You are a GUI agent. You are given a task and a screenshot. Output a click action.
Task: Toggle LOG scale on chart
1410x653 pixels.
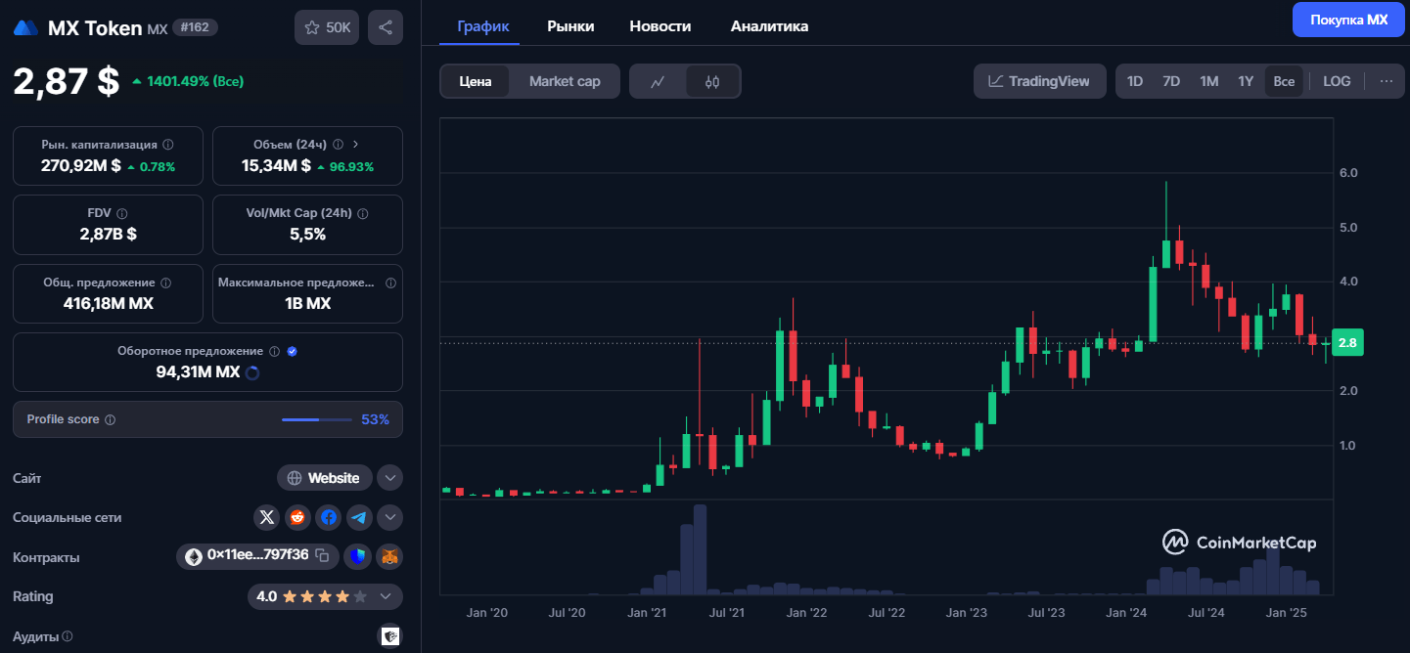pyautogui.click(x=1337, y=81)
